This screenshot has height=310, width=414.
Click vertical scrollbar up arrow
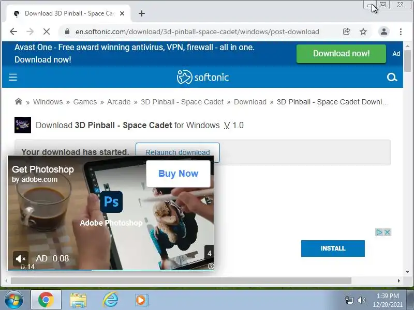408,46
